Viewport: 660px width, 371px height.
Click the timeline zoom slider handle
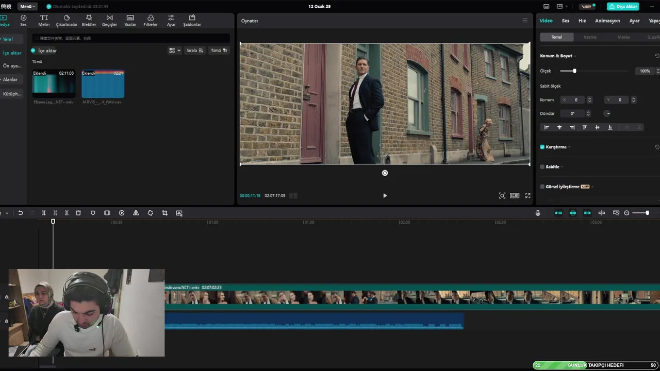click(x=647, y=213)
